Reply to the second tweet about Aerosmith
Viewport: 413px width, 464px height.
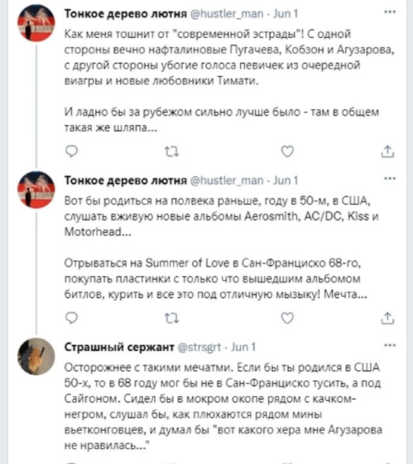[x=71, y=318]
